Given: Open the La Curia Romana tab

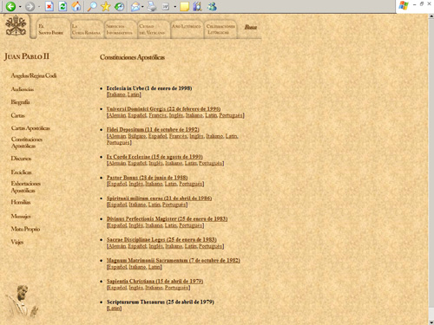Looking at the screenshot, I should (x=86, y=29).
